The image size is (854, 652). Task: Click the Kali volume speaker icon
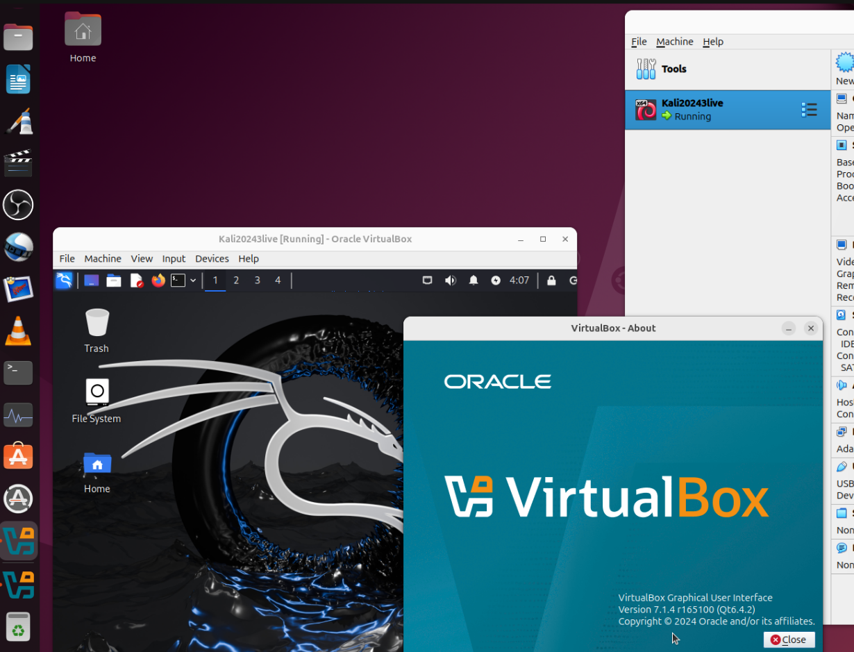(x=451, y=281)
